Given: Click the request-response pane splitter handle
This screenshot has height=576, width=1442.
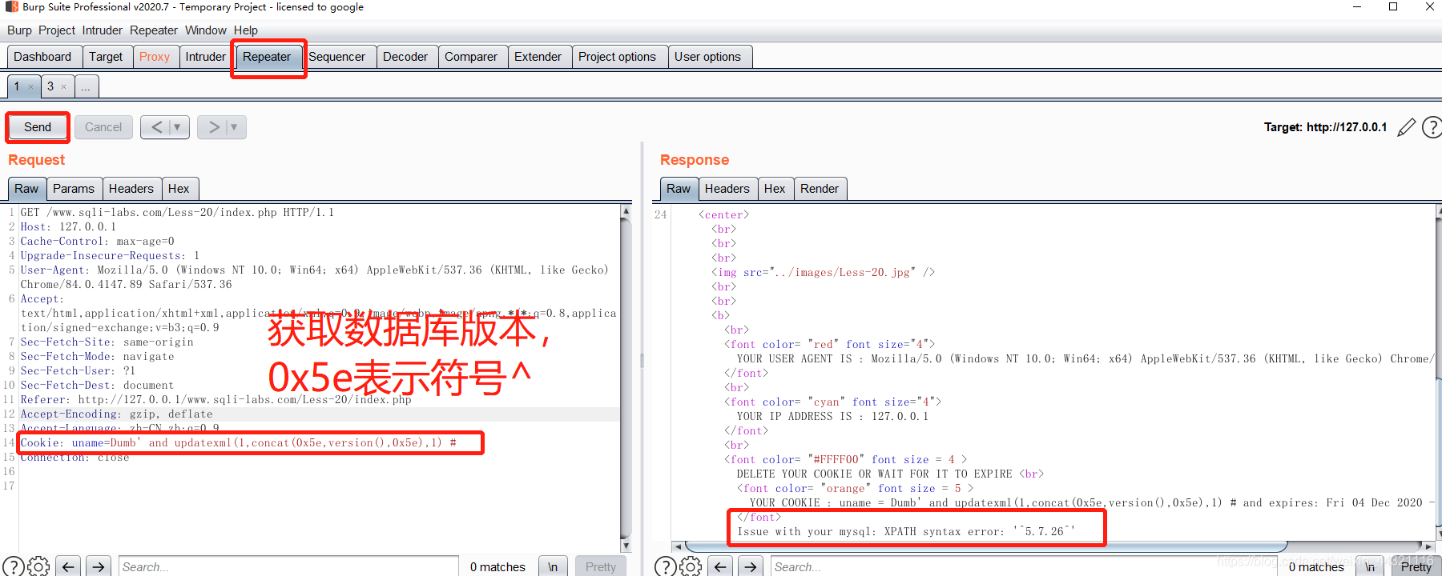Looking at the screenshot, I should 642,362.
